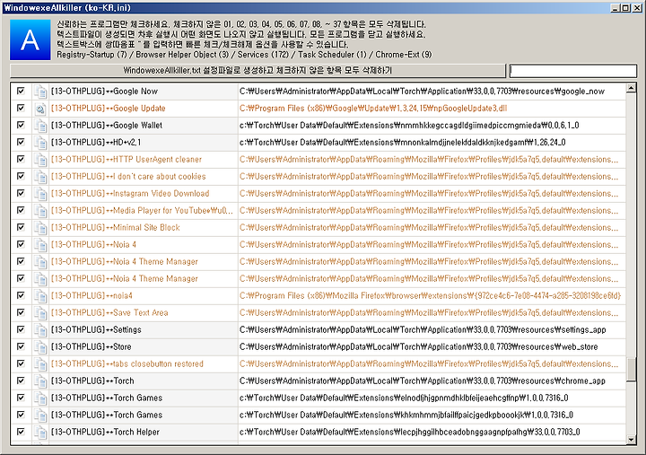Select the Settings entry name
Image resolution: width=646 pixels, height=455 pixels.
click(x=96, y=329)
